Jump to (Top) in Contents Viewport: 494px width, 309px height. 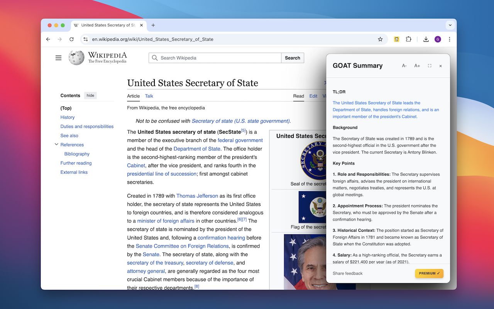pos(66,108)
